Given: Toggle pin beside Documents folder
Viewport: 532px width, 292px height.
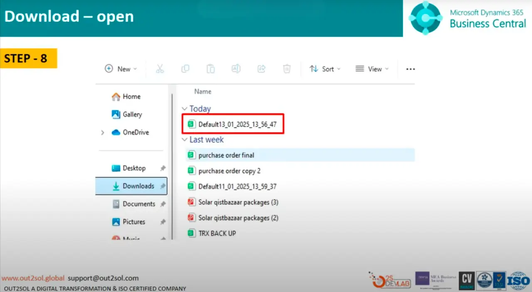Looking at the screenshot, I should [x=163, y=204].
